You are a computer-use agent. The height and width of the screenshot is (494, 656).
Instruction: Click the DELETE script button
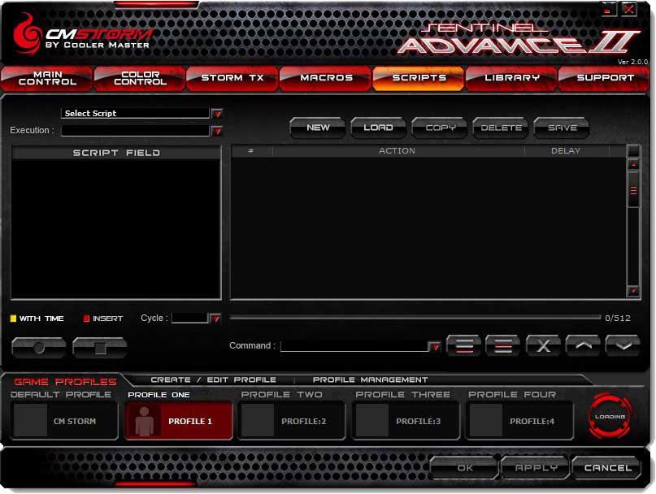coord(501,128)
